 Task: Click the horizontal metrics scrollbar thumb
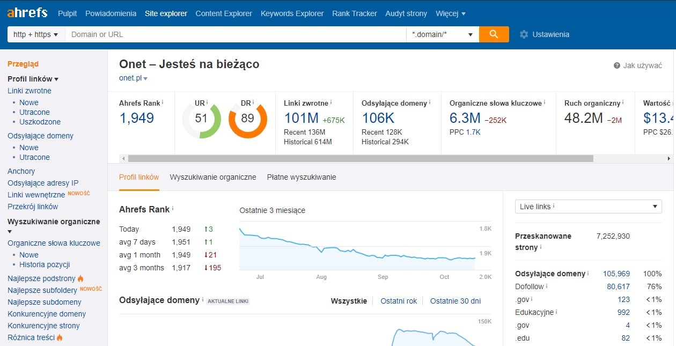[361, 159]
